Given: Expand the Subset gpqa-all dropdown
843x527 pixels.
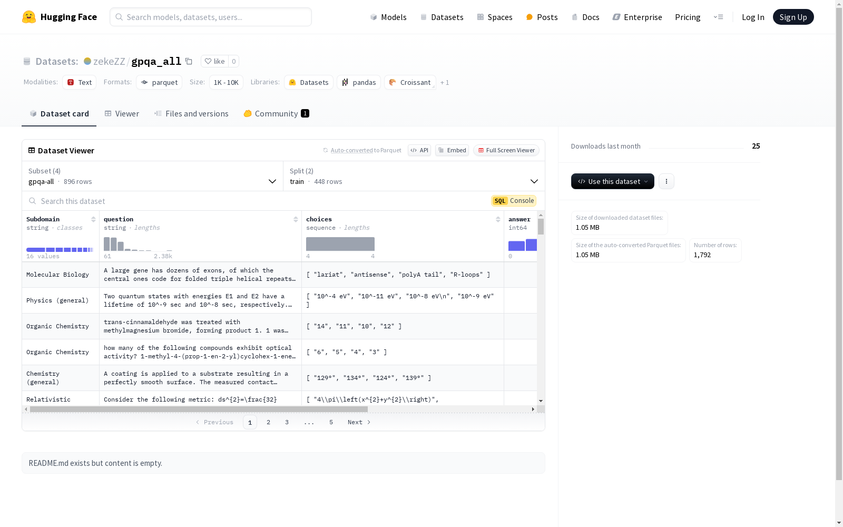Looking at the screenshot, I should [153, 176].
